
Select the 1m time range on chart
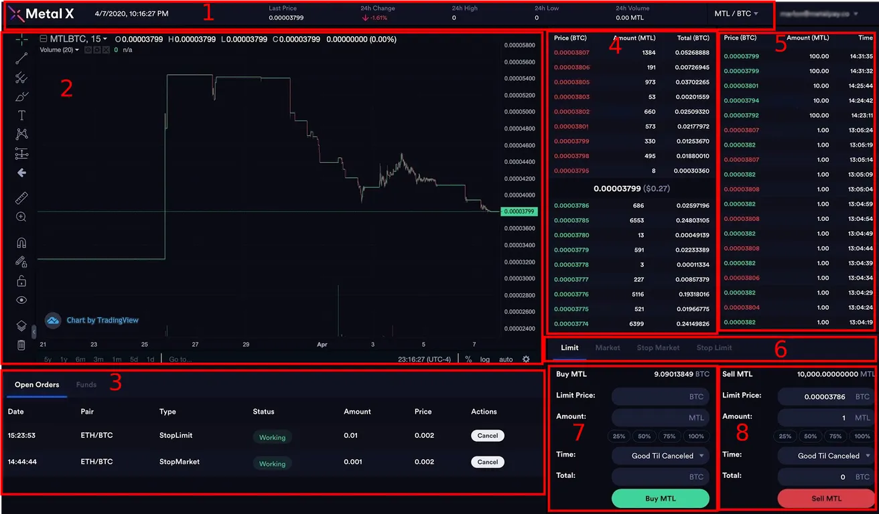point(117,359)
